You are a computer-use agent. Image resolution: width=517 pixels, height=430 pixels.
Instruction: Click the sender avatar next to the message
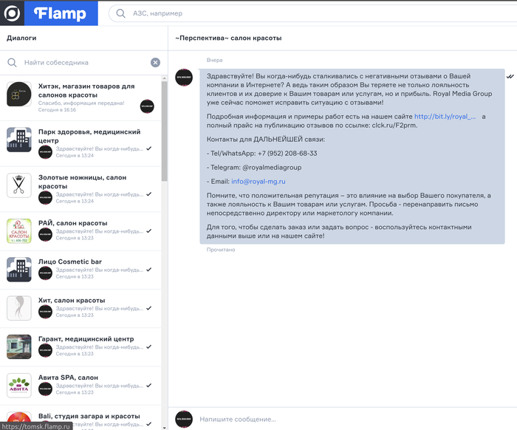coord(184,78)
